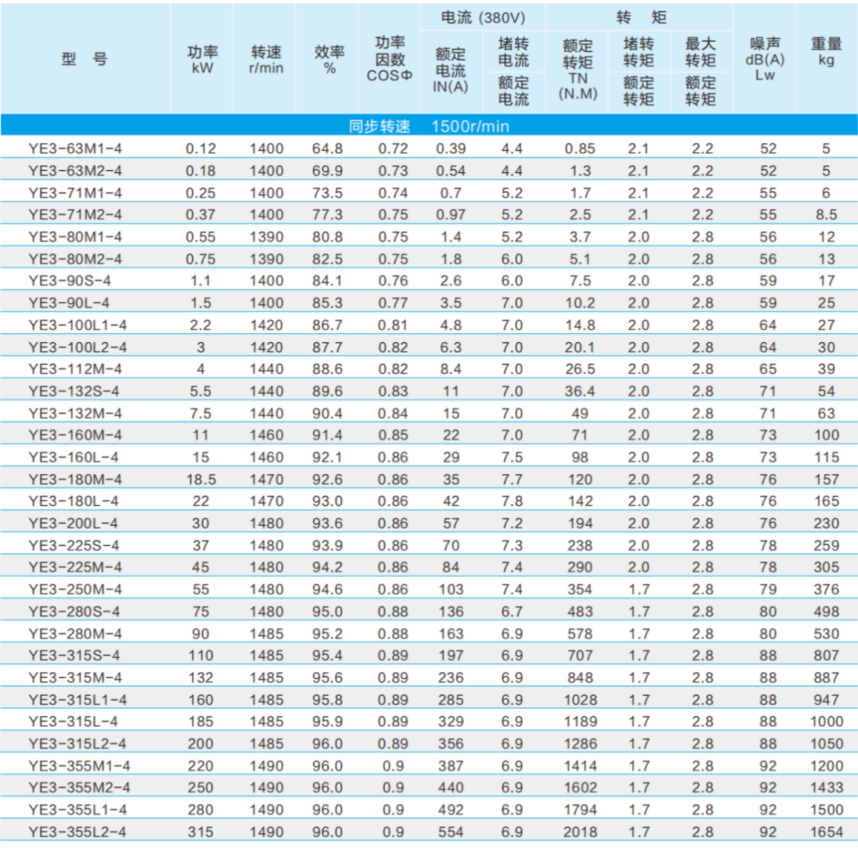The image size is (858, 858).
Task: Select the 转速 r/min header cell
Action: (266, 59)
